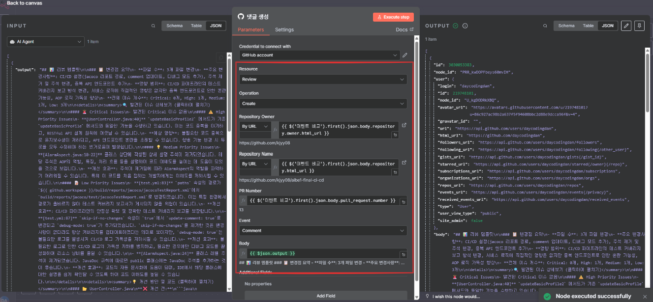Screen dimensions: 653x302
Task: Switch OUTPUT view to Table
Action: click(588, 26)
